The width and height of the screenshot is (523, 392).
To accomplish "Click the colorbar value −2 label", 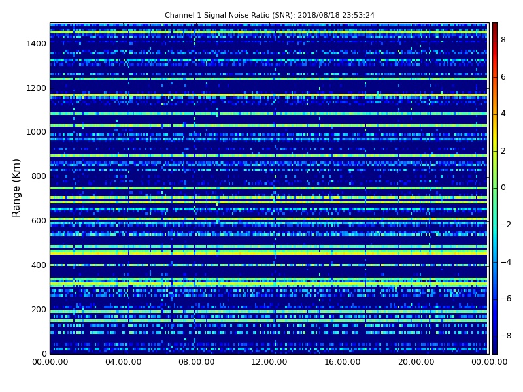I will pos(506,225).
